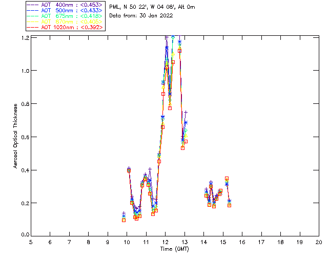Click the last red square marker near 0.19 after 15 GMT

[230, 205]
